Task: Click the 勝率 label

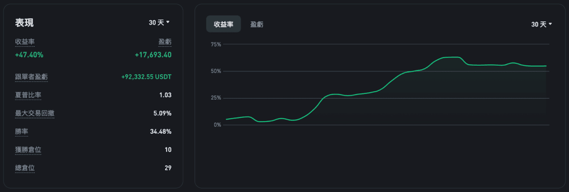Action: point(22,131)
